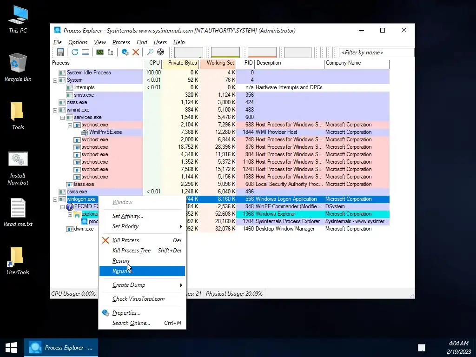This screenshot has width=476, height=357.
Task: Collapse the PECMD.EXE tree node
Action: click(x=62, y=207)
